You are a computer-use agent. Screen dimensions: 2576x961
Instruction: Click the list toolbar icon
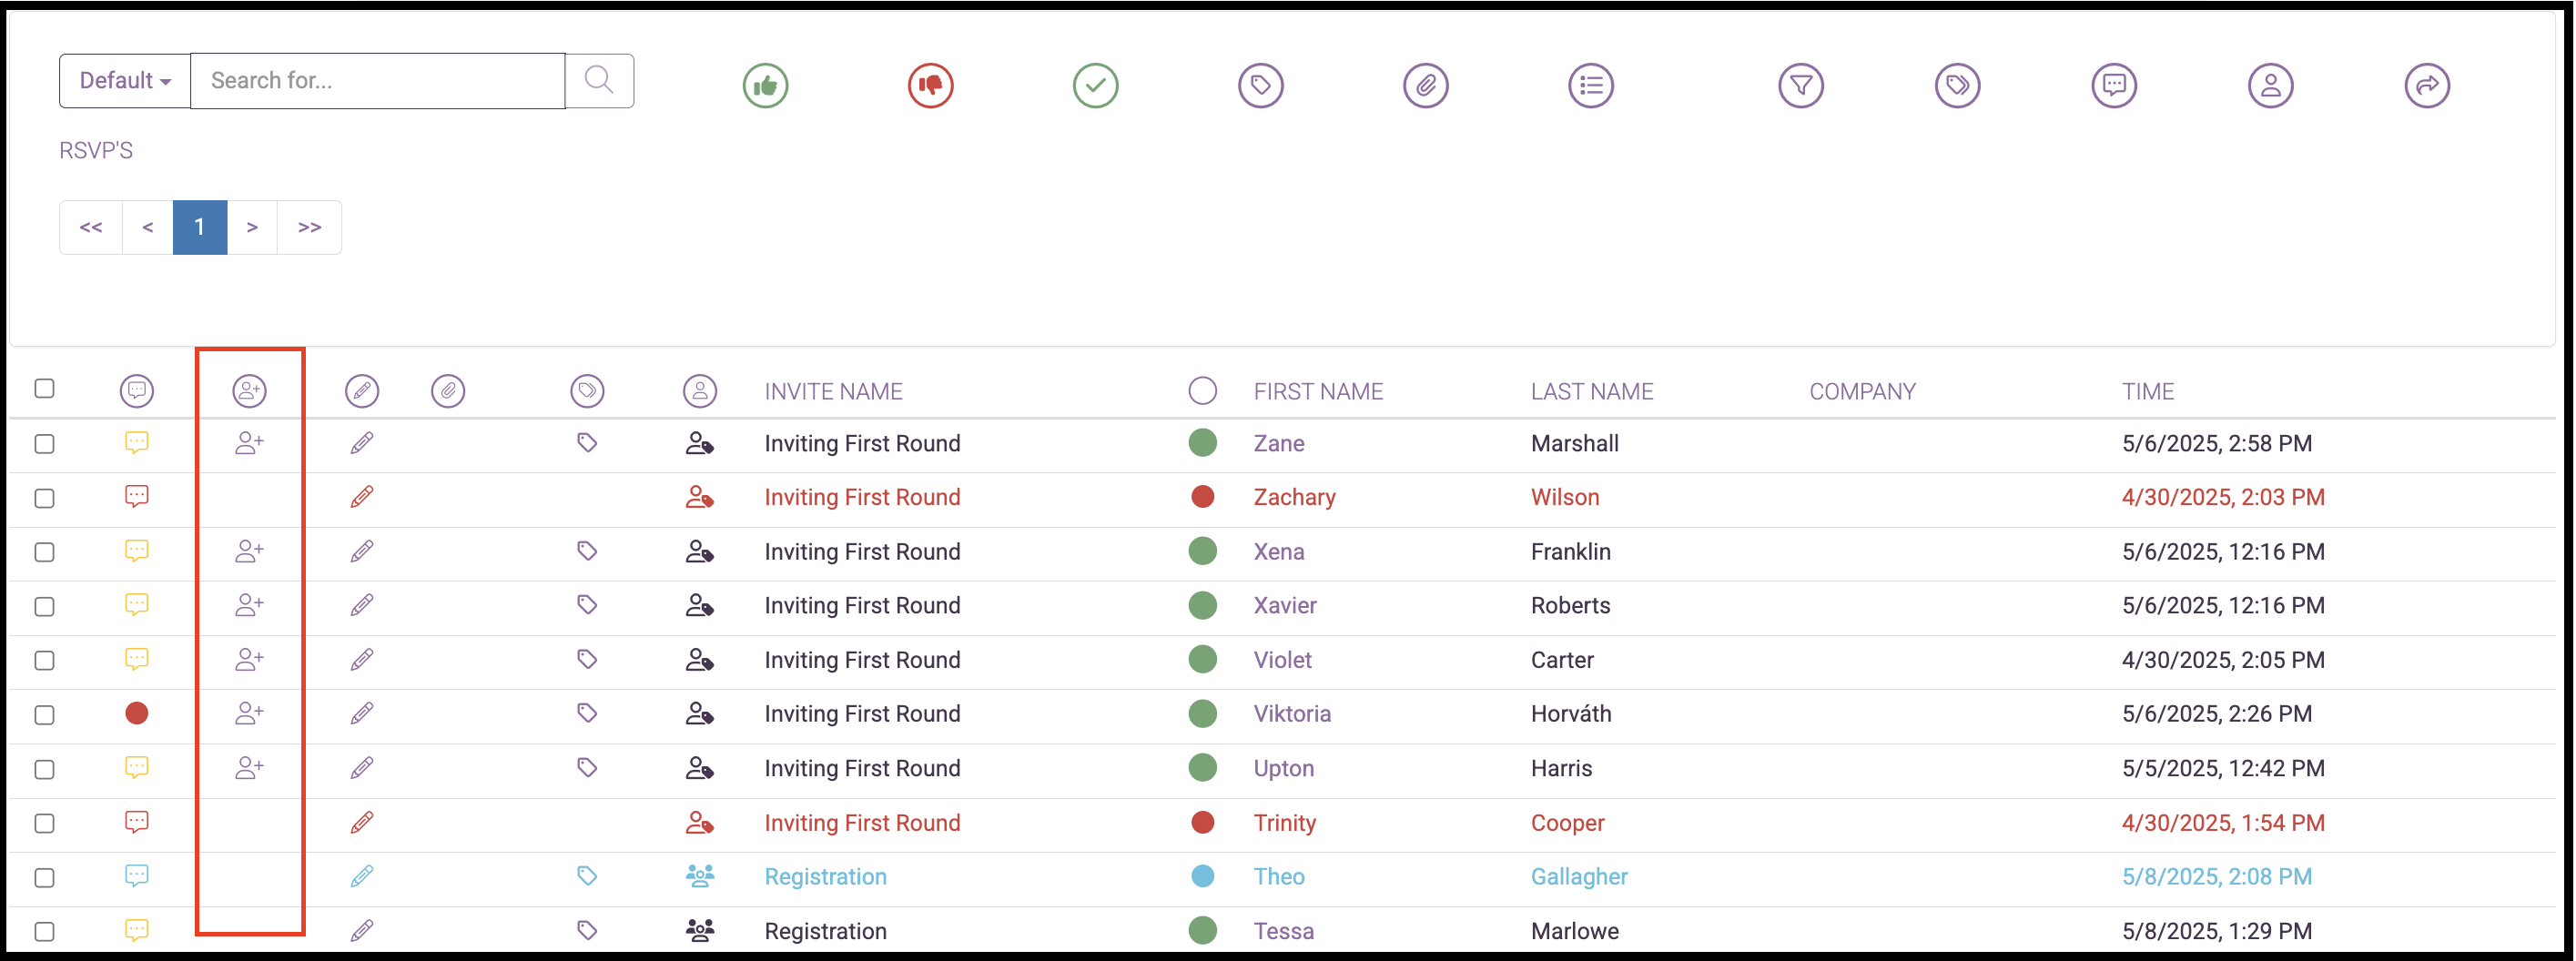1590,85
